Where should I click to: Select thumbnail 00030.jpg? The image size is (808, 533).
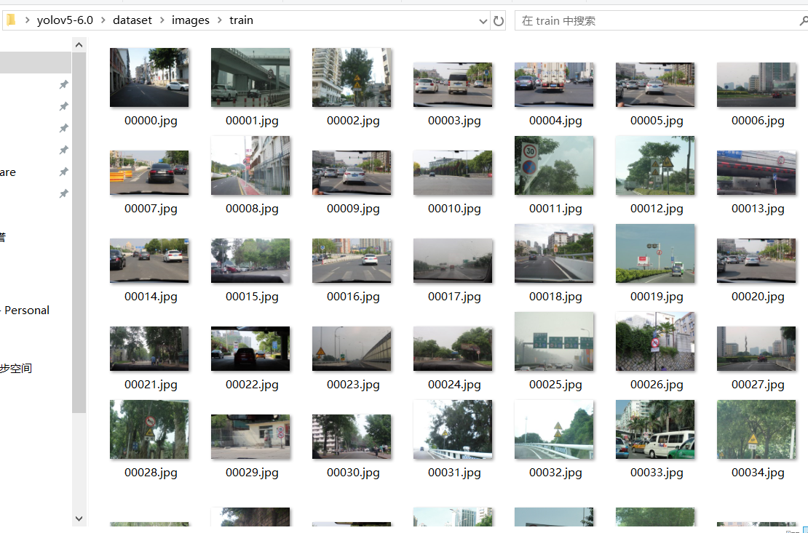click(x=352, y=437)
